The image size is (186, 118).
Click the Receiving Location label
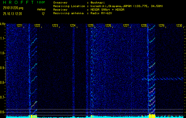coord(69,6)
